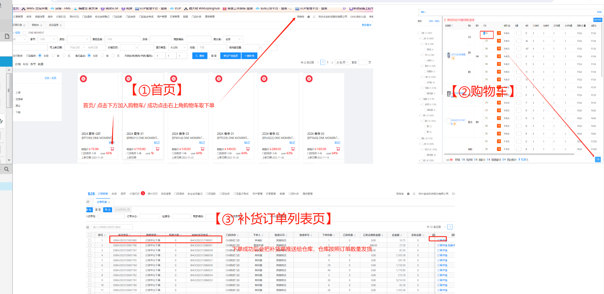Click red grid badge on EPT029 card
Screen dimensions: 604x294
[x=219, y=79]
